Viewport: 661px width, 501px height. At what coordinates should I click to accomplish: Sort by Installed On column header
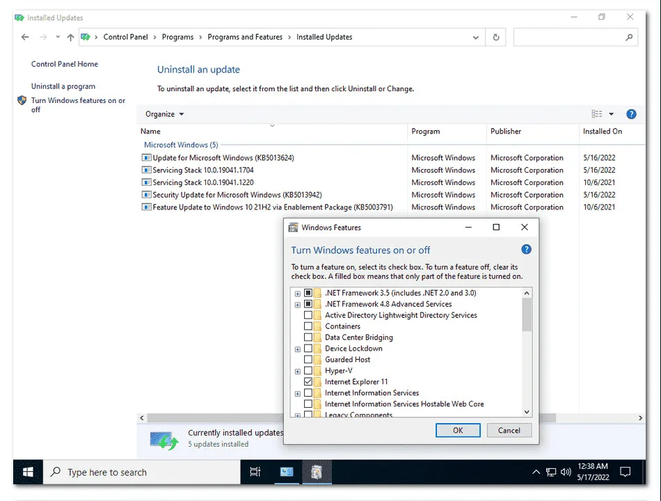pyautogui.click(x=612, y=131)
